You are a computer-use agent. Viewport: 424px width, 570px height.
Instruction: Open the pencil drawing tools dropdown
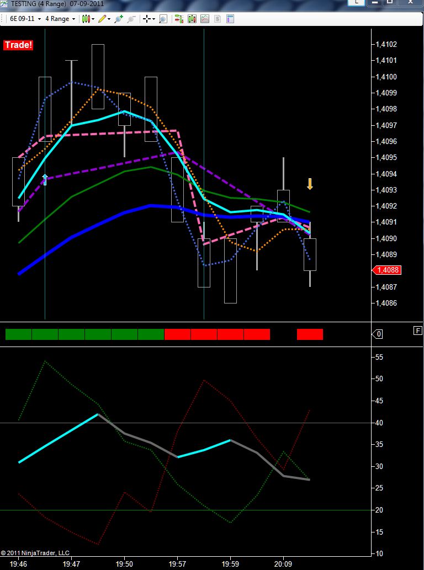pyautogui.click(x=104, y=19)
